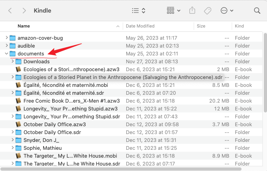Click the Tags toolbar icon

(x=207, y=11)
